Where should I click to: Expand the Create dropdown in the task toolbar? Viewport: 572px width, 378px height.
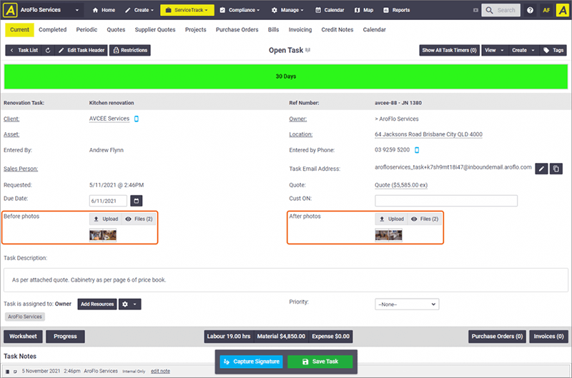(x=523, y=50)
